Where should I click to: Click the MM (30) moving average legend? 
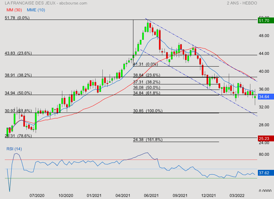(14, 10)
